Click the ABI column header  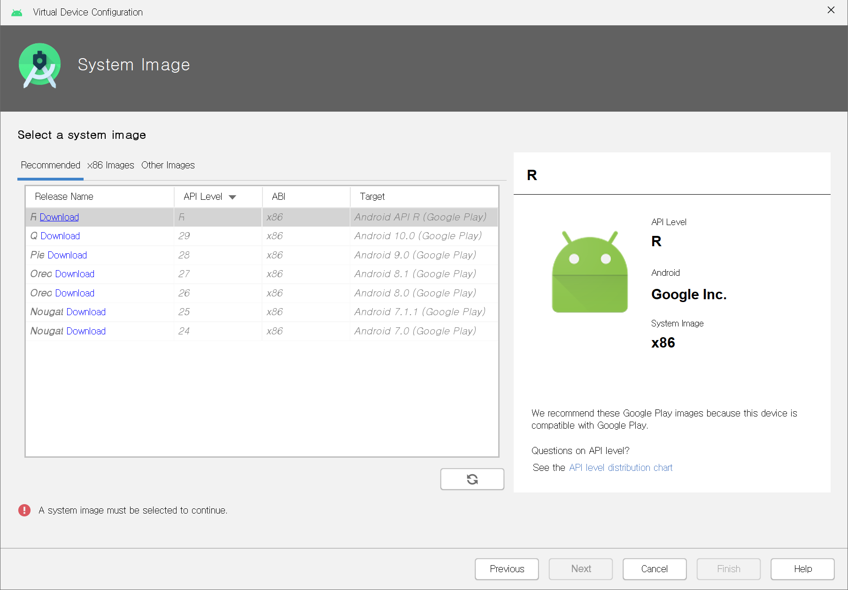click(306, 197)
